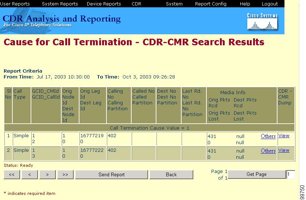Image resolution: width=306 pixels, height=200 pixels.
Task: Click the Calling No column header
Action: click(119, 105)
